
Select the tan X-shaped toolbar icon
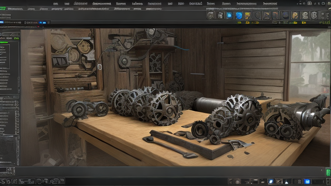click(266, 15)
